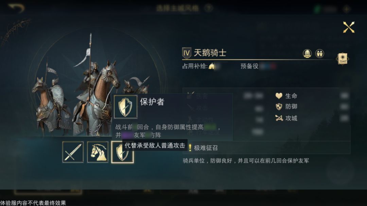This screenshot has height=206, width=367.
Task: Click the 生命 heart stat
Action: (x=286, y=96)
